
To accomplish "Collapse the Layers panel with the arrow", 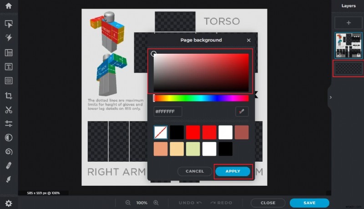I will click(x=331, y=97).
